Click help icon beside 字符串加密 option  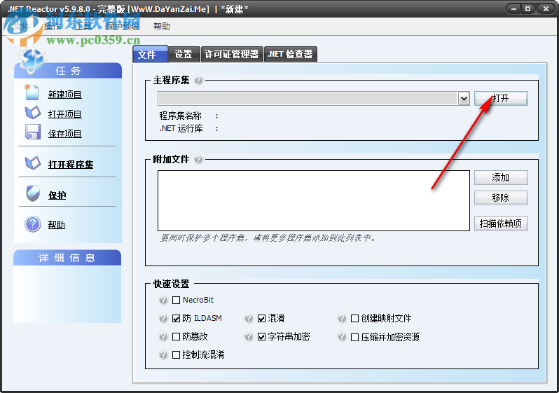[249, 336]
